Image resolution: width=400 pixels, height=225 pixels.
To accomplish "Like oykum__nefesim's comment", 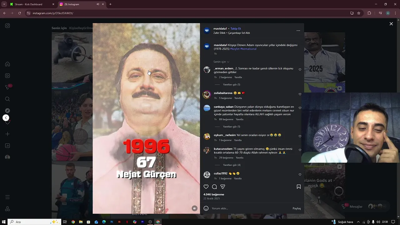I will 300,136.
